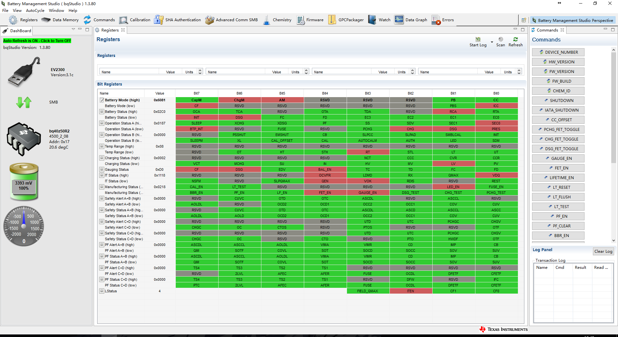Open the Errors icon
Screen dimensions: 618x337
[x=436, y=20]
